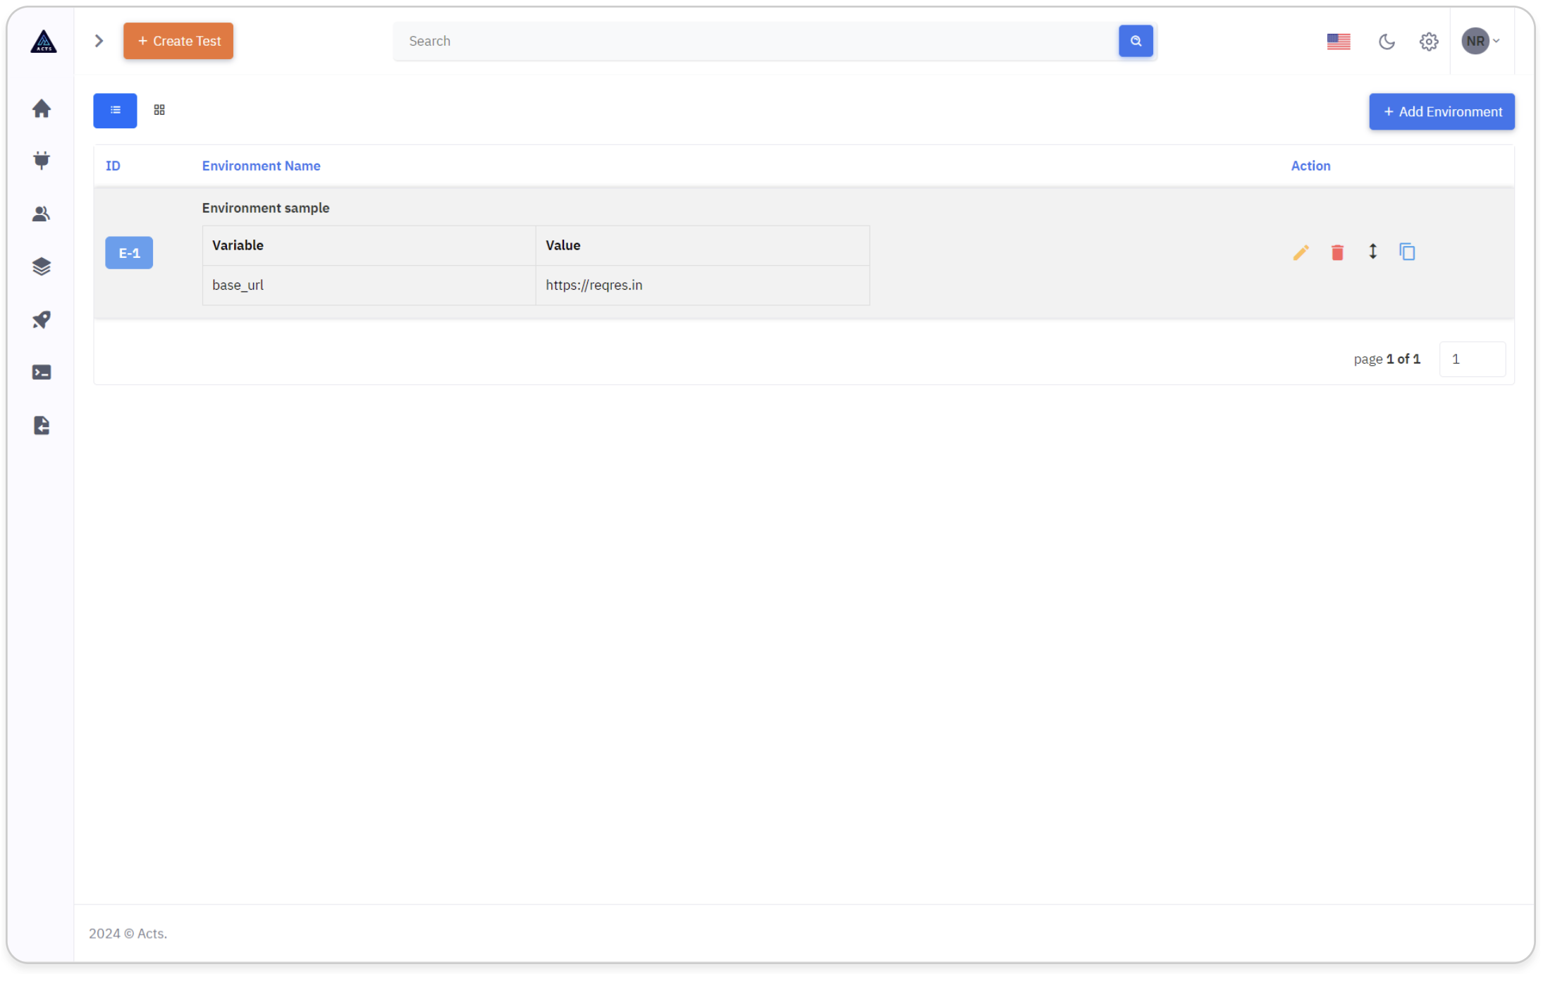Screen dimensions: 1543x981
Task: Go to Home in the sidebar
Action: (42, 108)
